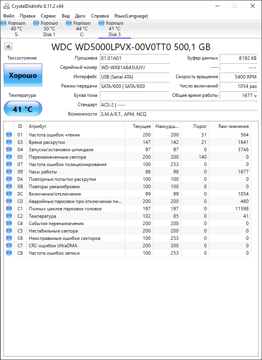
Task: Click the status orb for Disk 3
Action: [101, 23]
